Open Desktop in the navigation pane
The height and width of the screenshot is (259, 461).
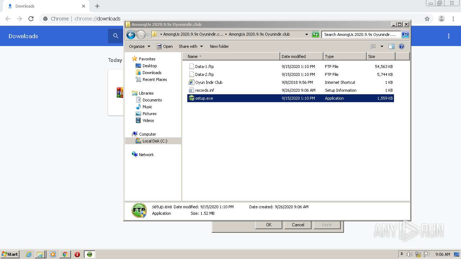pyautogui.click(x=146, y=66)
